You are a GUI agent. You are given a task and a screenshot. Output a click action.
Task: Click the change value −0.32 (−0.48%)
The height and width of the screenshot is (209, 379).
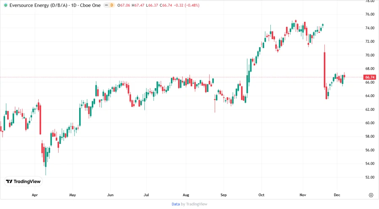coord(187,5)
